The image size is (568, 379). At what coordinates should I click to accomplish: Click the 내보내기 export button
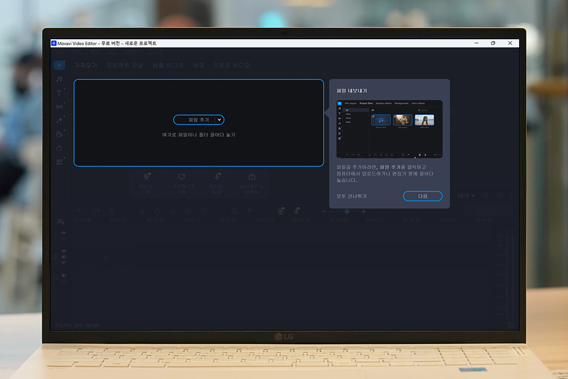[485, 211]
